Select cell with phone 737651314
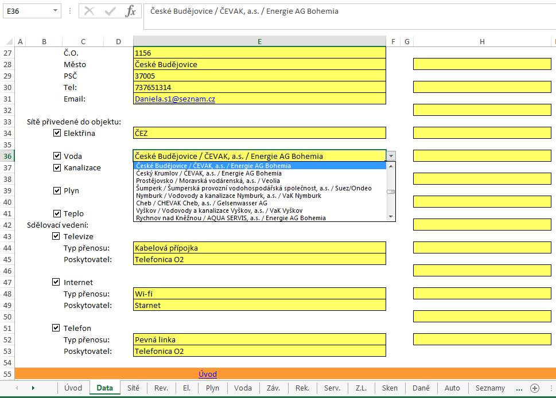This screenshot has width=556, height=398. pyautogui.click(x=259, y=87)
